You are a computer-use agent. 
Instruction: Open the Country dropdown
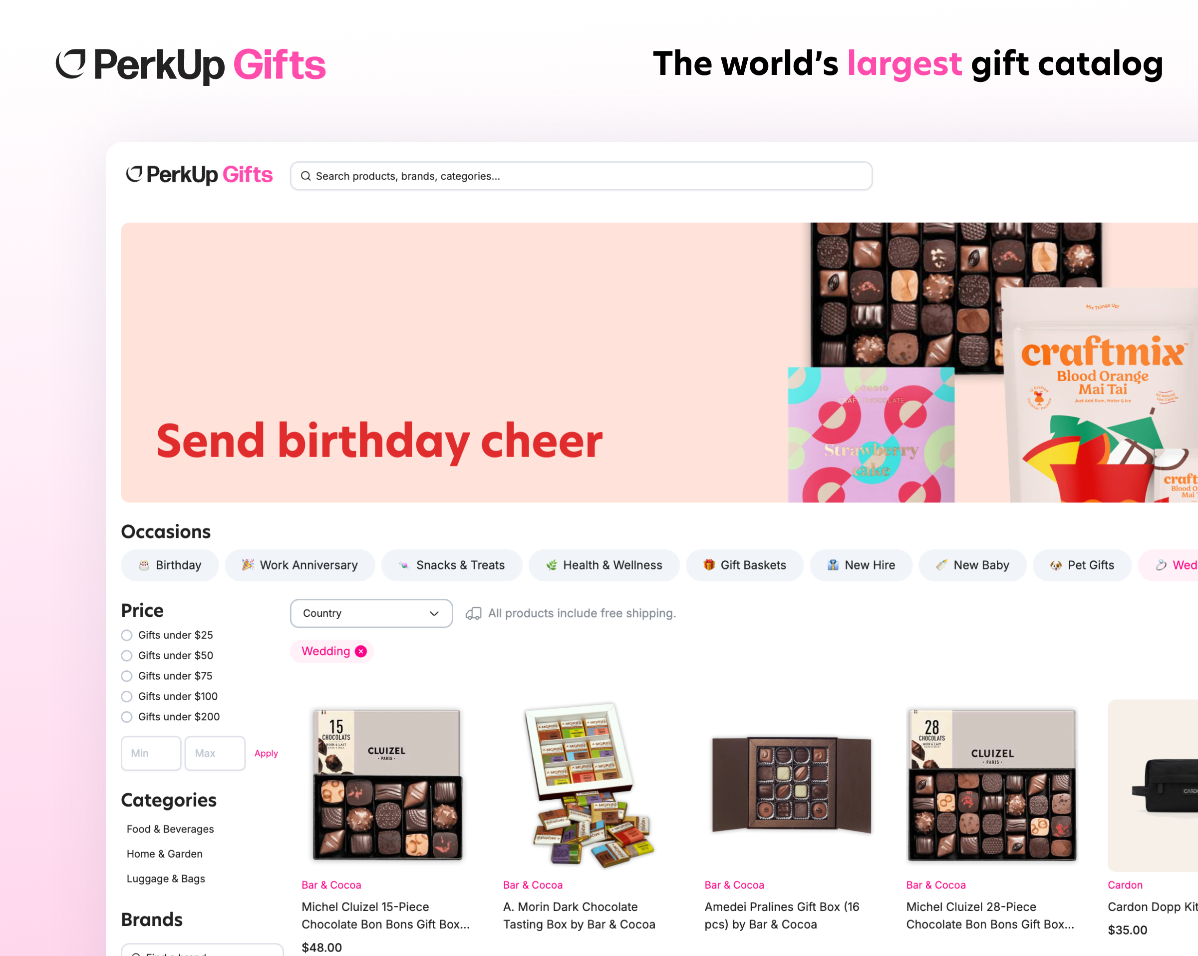coord(371,613)
